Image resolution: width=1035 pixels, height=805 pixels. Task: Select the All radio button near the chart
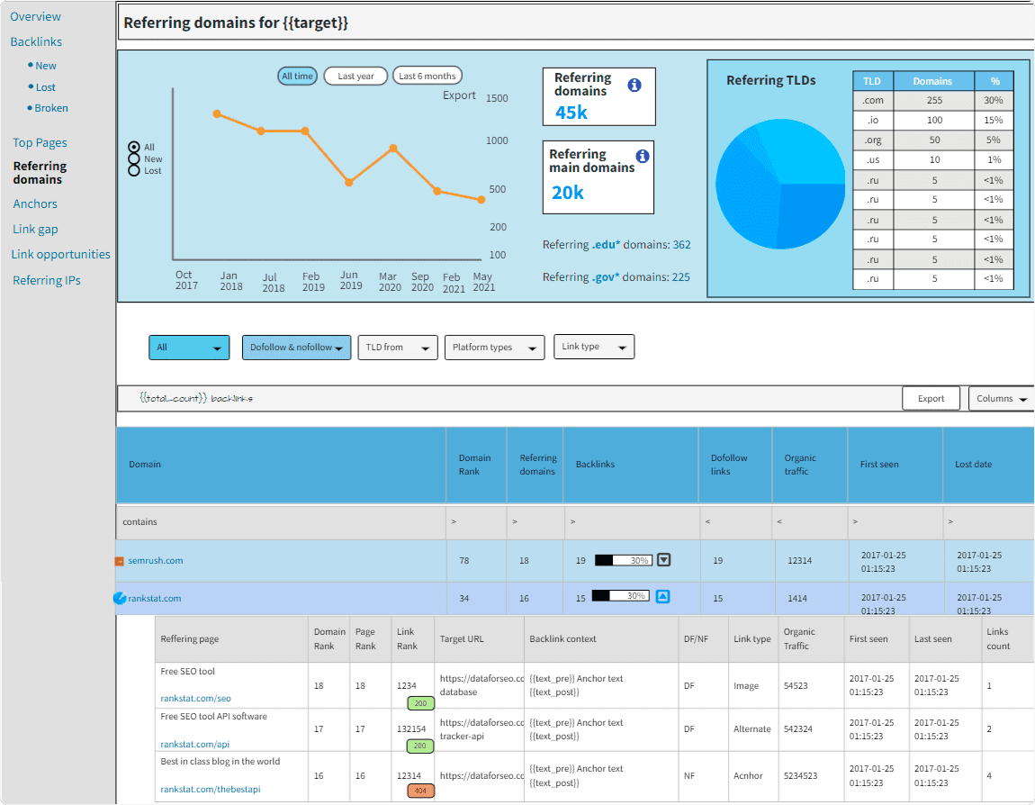[136, 147]
